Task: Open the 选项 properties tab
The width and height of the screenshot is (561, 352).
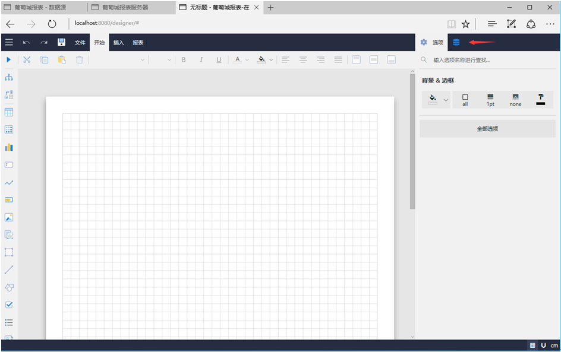Action: click(432, 42)
